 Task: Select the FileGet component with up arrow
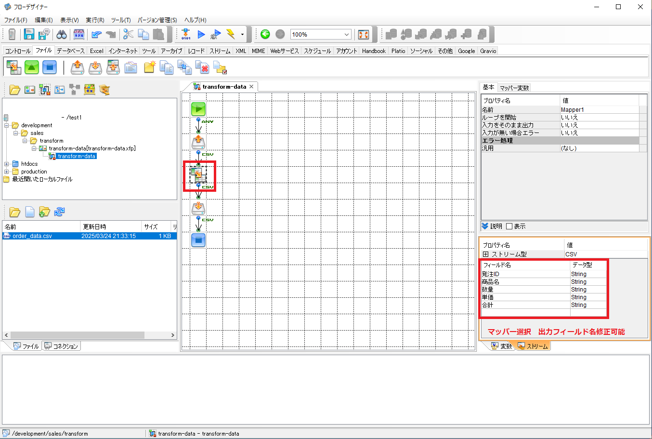[x=77, y=67]
